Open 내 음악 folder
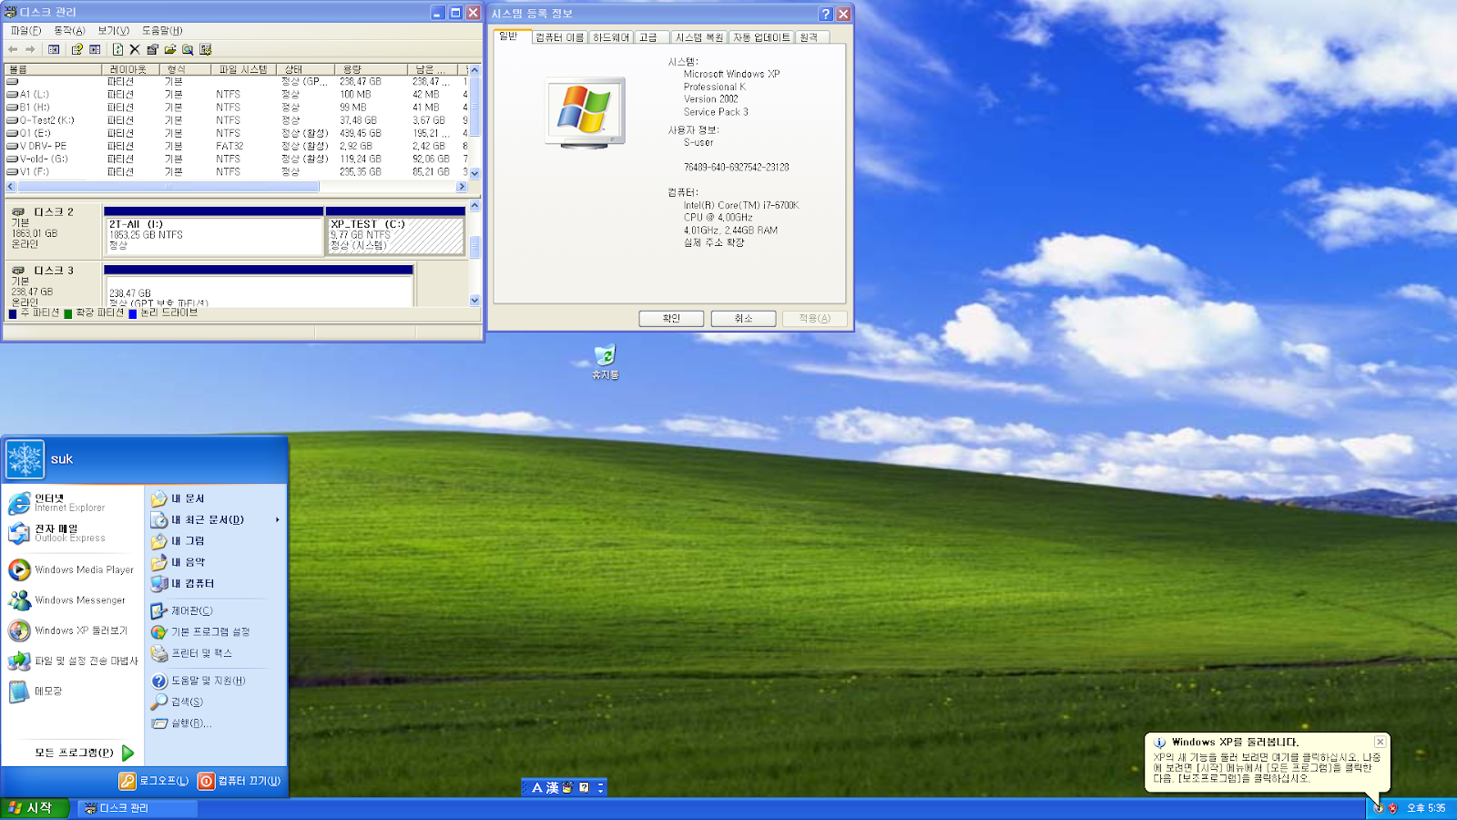1457x820 pixels. pyautogui.click(x=178, y=562)
